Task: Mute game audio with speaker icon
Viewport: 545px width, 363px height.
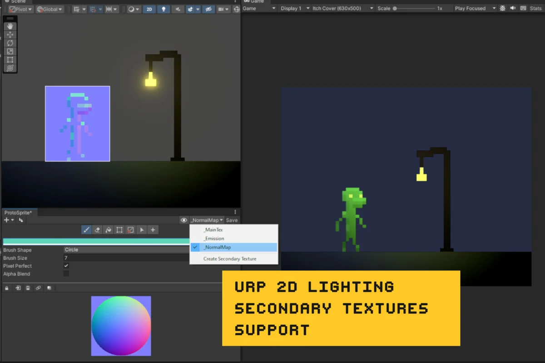Action: tap(513, 8)
